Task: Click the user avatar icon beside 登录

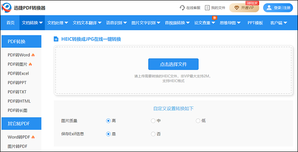Action: click(269, 8)
